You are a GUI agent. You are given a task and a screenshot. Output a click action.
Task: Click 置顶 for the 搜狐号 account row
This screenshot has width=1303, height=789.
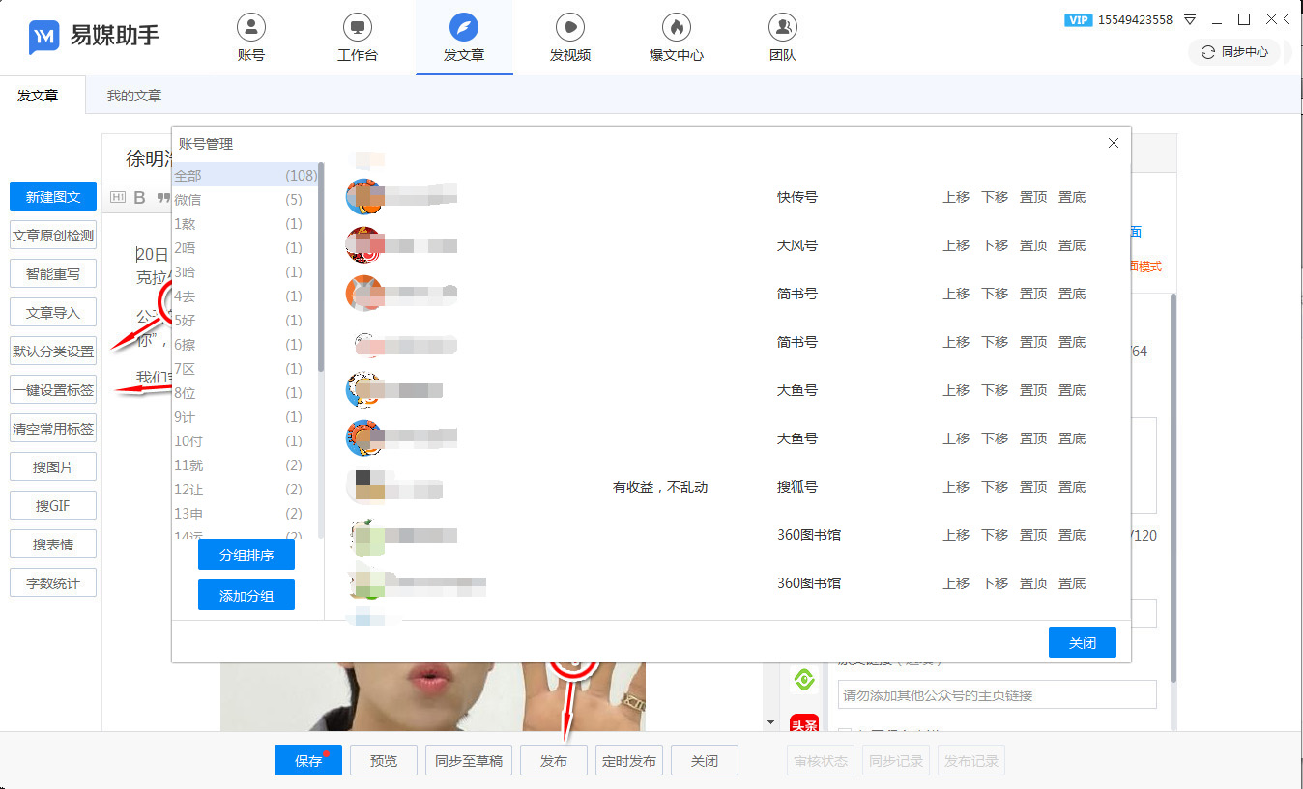pyautogui.click(x=1033, y=487)
